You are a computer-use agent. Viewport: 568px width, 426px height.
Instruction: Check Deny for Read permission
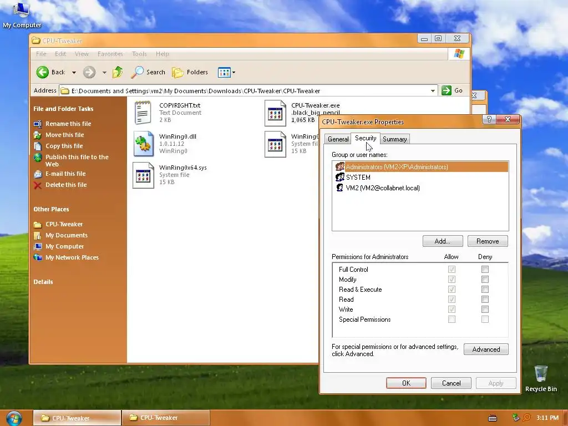click(x=485, y=299)
